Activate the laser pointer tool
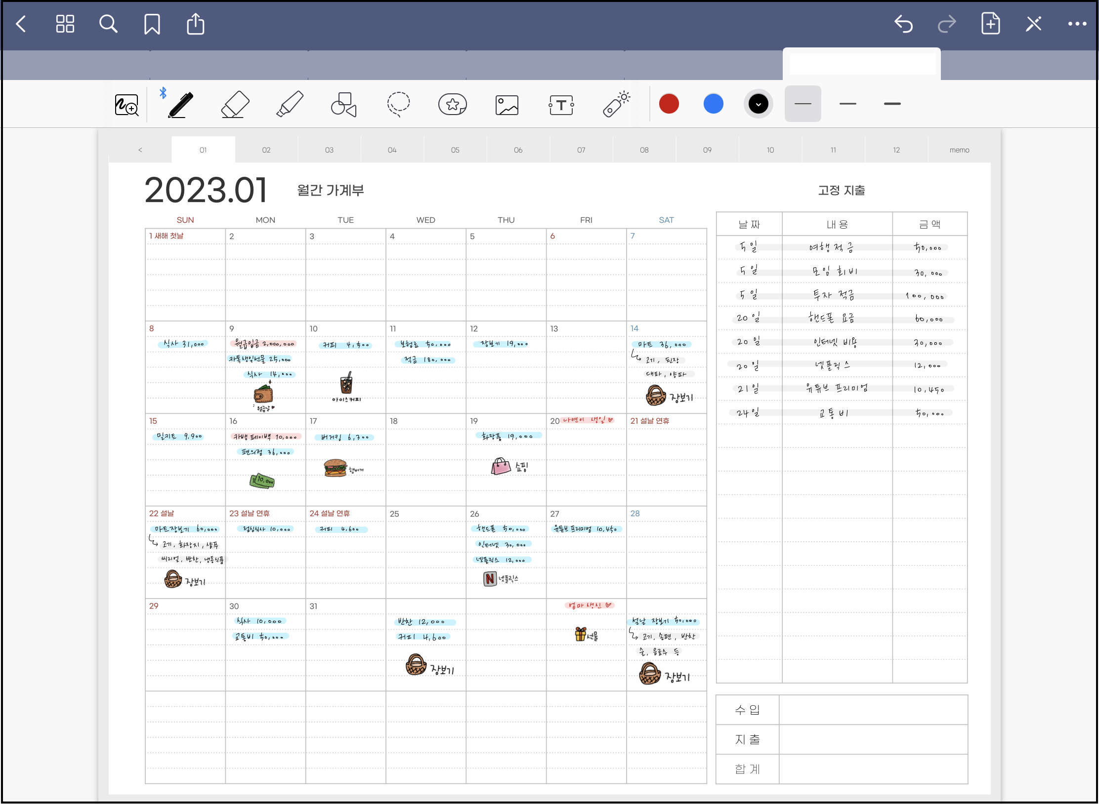Screen dimensions: 1099x804 point(616,104)
